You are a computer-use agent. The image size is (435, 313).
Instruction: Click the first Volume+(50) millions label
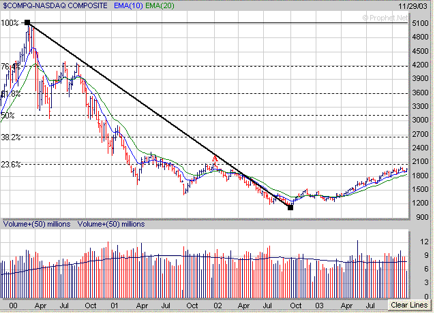pos(37,224)
